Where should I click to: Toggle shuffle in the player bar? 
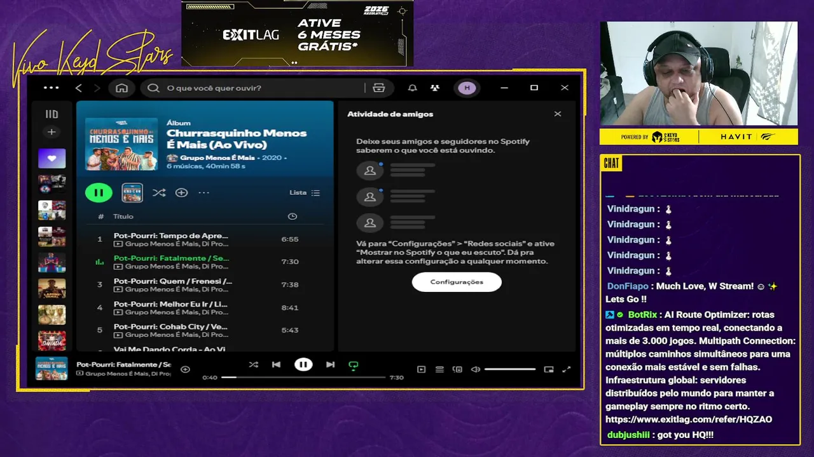(x=254, y=364)
